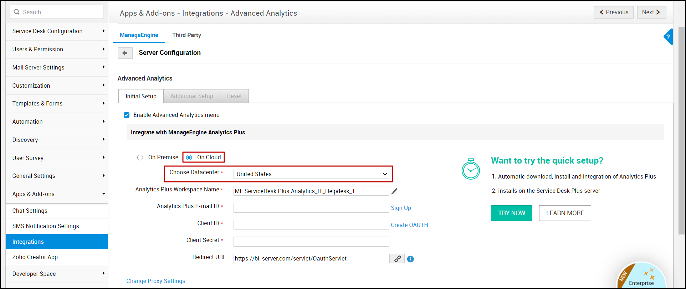Click the stopwatch quick setup icon
This screenshot has width=686, height=289.
(471, 169)
